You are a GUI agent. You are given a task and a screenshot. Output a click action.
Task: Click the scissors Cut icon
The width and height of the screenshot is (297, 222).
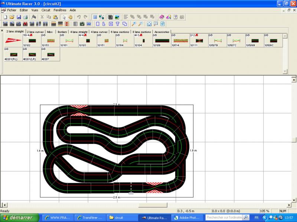pos(42,17)
